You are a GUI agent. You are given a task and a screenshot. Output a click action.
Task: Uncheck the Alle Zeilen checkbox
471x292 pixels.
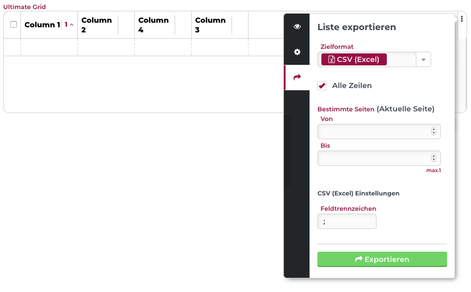pos(322,86)
